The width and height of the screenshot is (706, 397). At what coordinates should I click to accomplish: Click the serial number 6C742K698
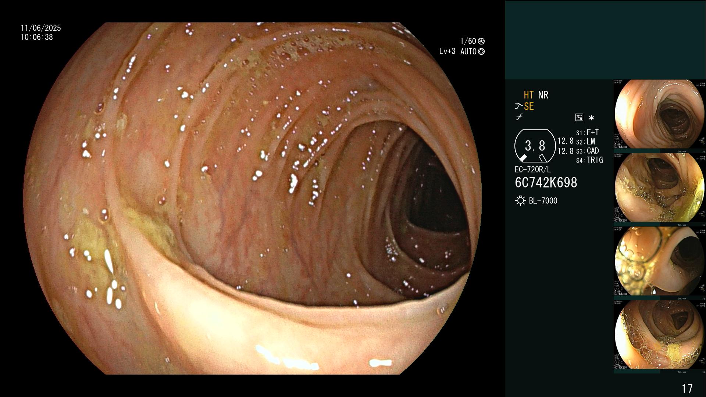pos(546,183)
